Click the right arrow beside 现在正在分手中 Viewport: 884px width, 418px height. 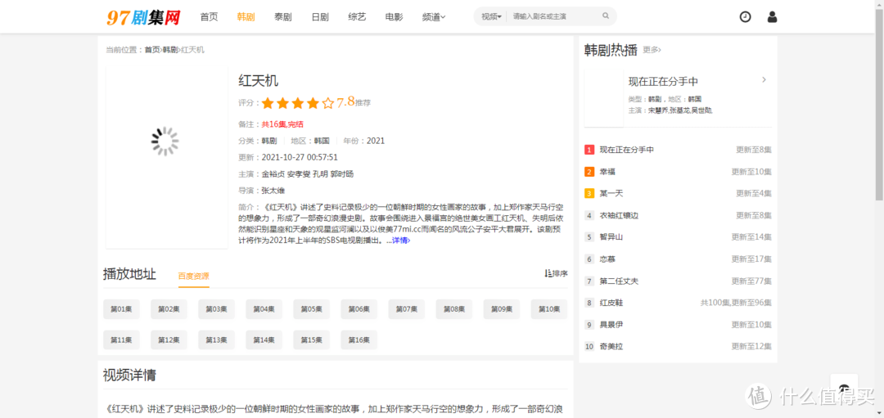(x=764, y=80)
